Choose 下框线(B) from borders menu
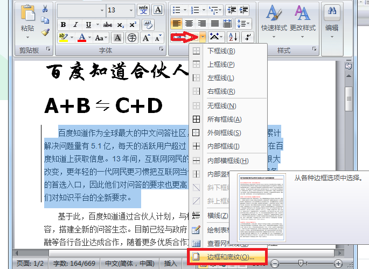The height and width of the screenshot is (269, 369). (228, 51)
